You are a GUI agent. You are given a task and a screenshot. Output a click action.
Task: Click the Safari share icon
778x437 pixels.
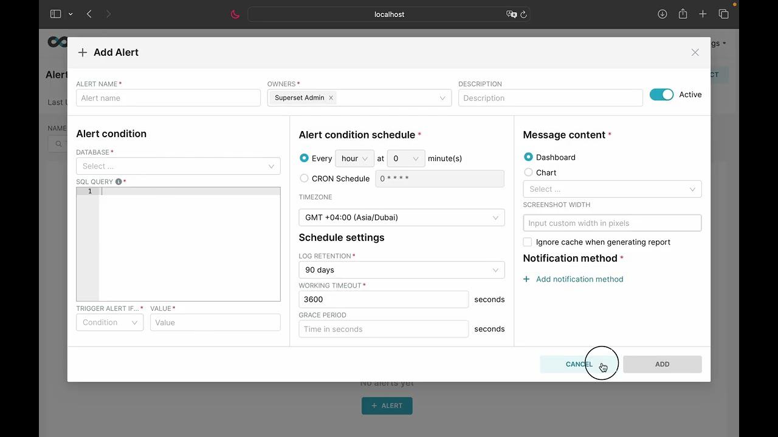[683, 14]
